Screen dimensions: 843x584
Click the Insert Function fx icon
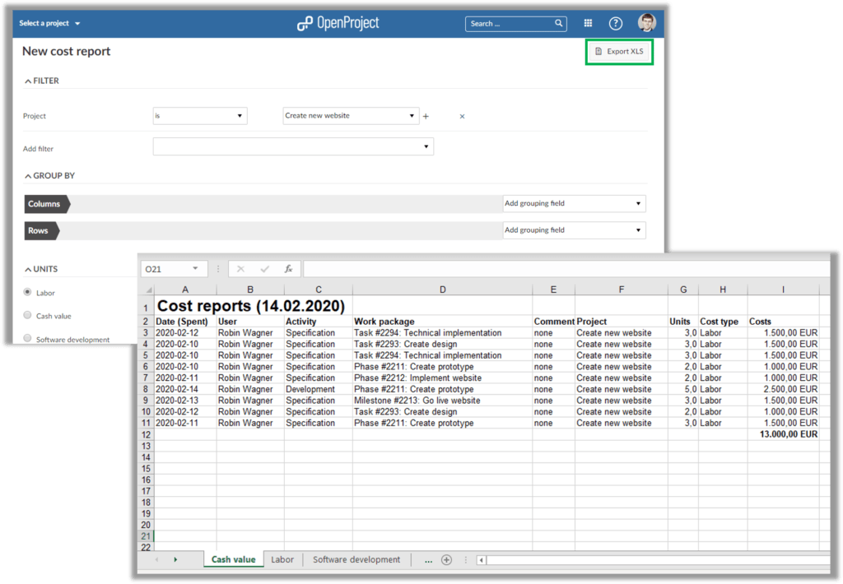[x=289, y=268]
